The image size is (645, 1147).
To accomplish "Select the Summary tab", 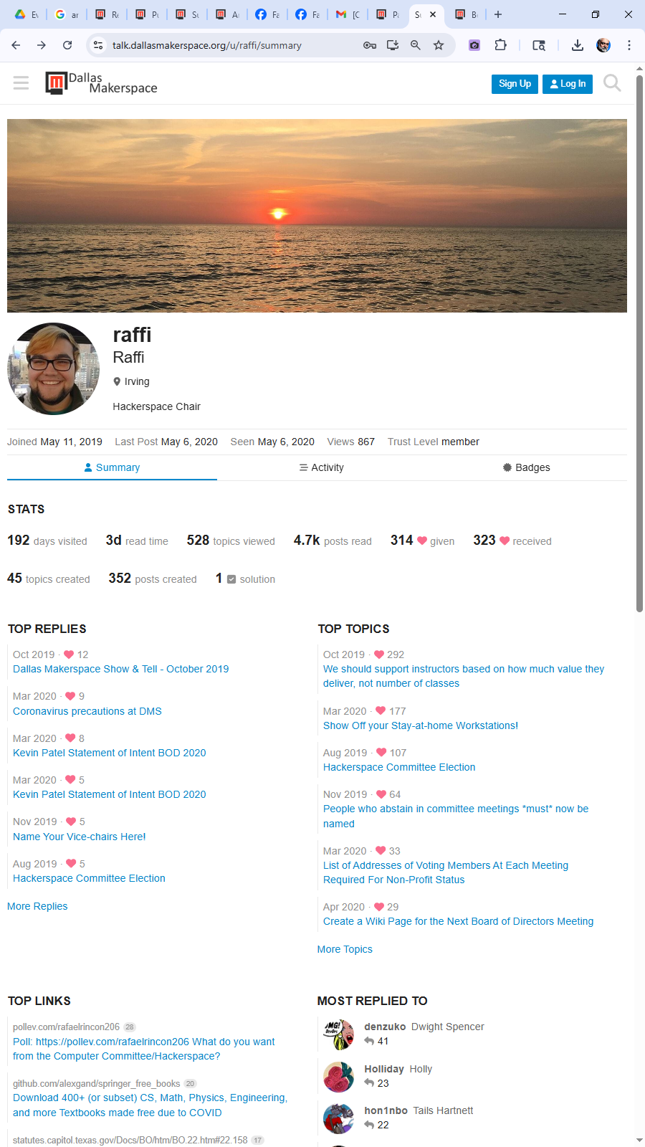I will (x=112, y=467).
